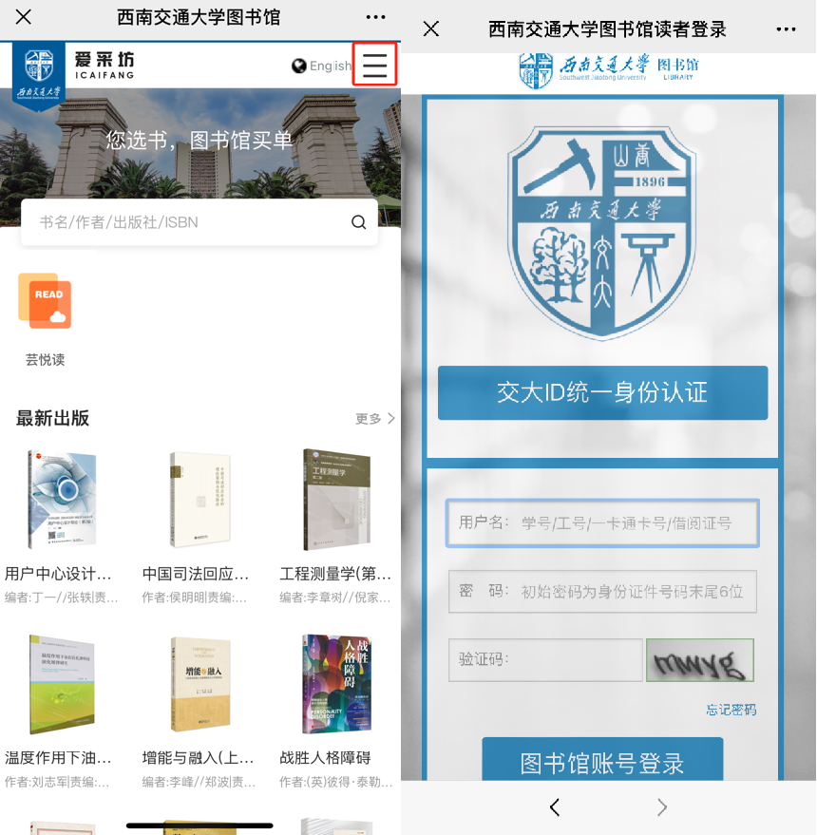
Task: Tap the search magnifier icon
Action: pos(358,222)
